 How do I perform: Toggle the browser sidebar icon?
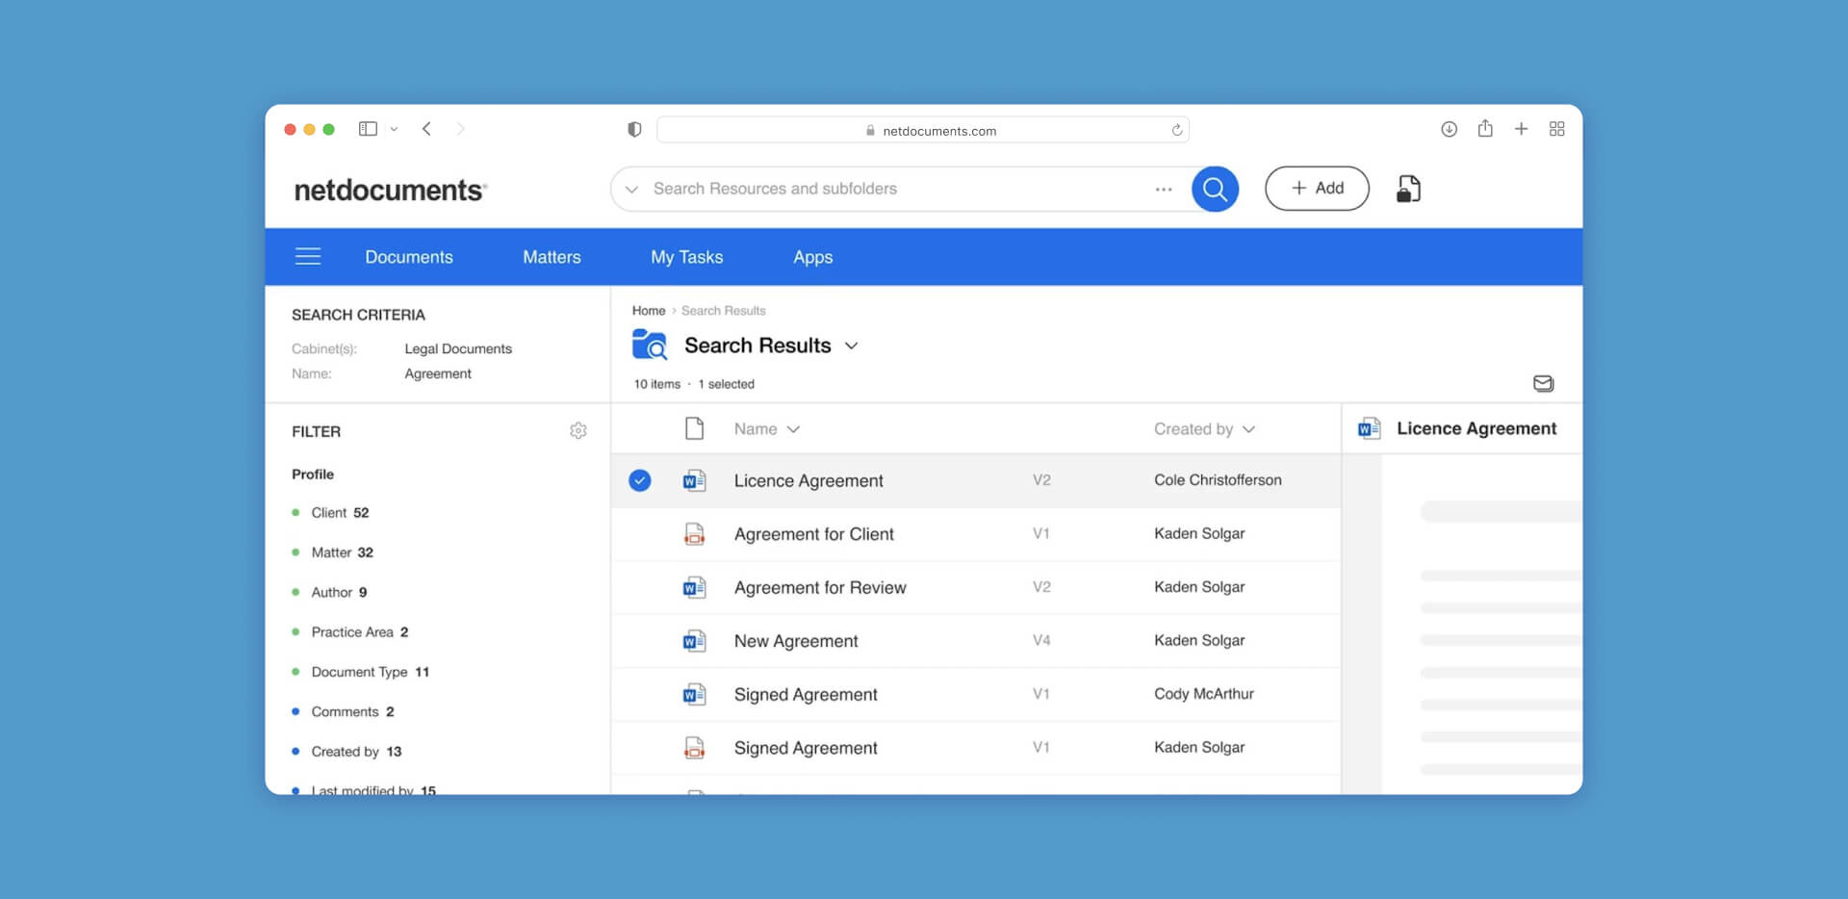[368, 129]
